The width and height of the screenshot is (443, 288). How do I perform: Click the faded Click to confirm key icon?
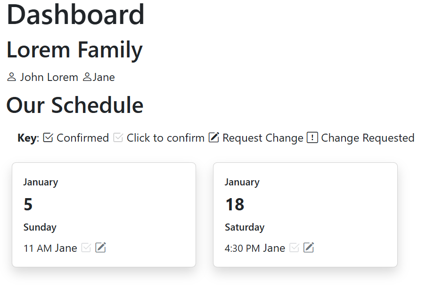[118, 138]
